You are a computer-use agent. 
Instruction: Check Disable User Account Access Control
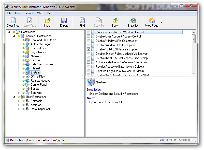pyautogui.click(x=89, y=36)
